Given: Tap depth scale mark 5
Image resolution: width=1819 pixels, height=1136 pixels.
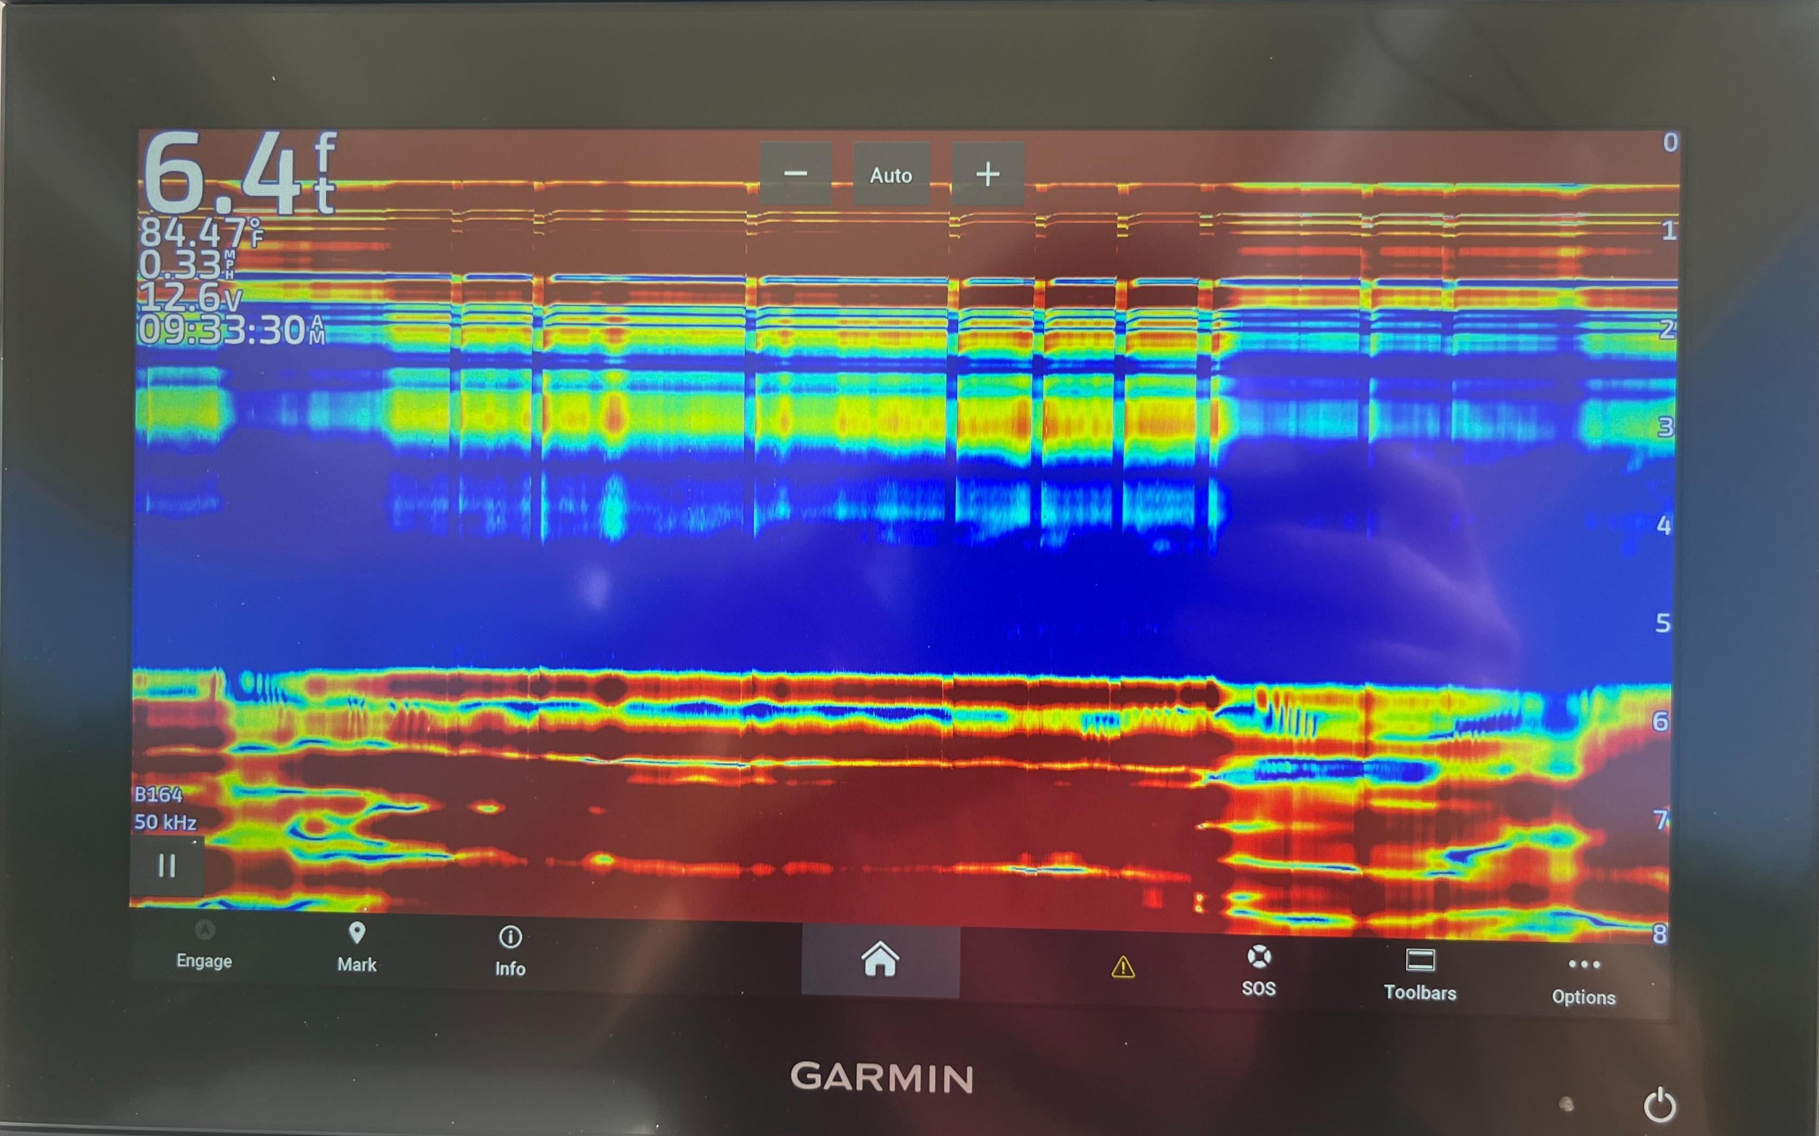Looking at the screenshot, I should 1663,623.
